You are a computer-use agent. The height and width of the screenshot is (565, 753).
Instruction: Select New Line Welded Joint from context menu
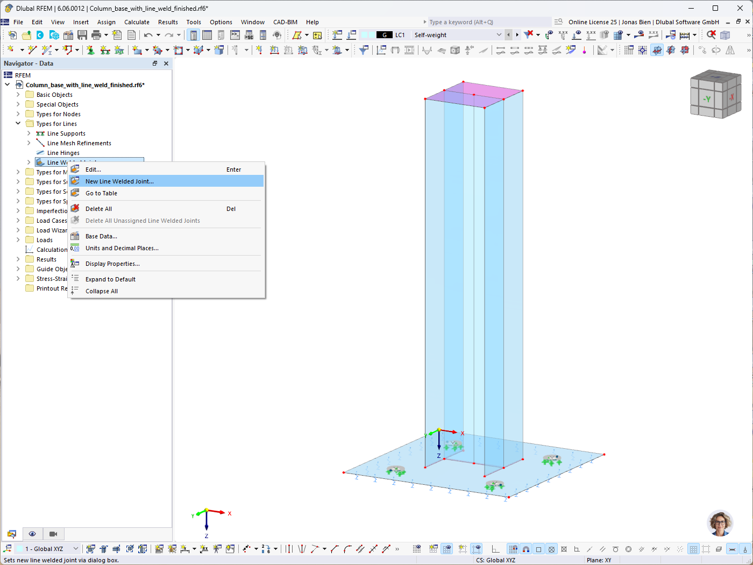tap(166, 181)
